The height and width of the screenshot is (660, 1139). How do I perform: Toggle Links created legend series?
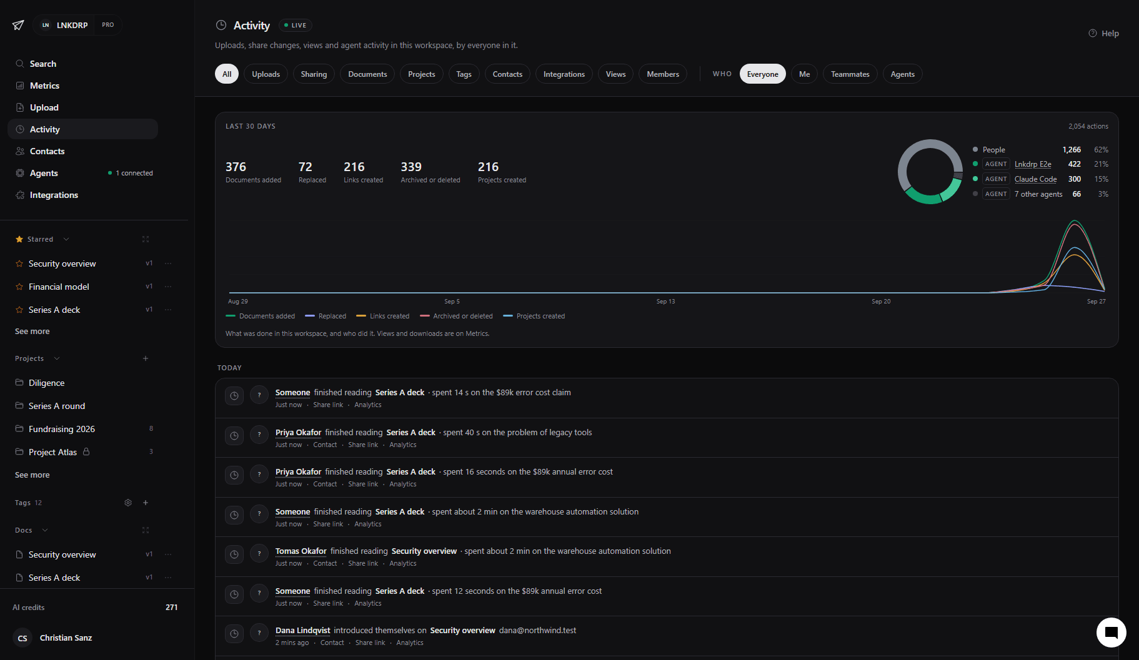point(383,316)
